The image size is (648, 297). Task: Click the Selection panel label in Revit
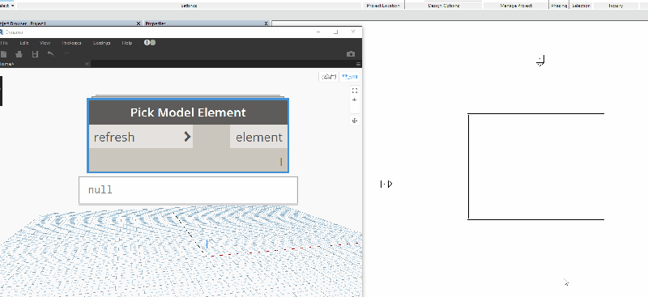tap(581, 6)
